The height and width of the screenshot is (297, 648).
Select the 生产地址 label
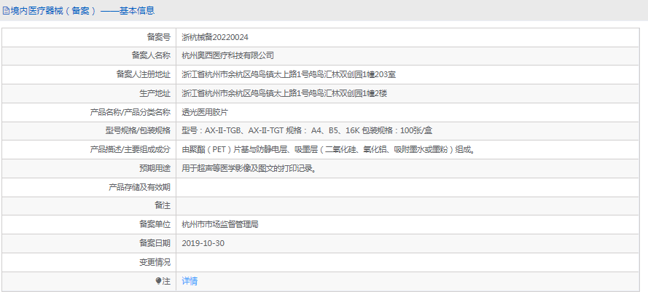pos(155,94)
